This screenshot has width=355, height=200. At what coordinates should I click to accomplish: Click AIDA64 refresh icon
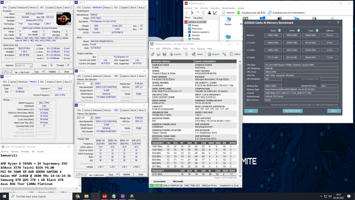tap(203, 13)
